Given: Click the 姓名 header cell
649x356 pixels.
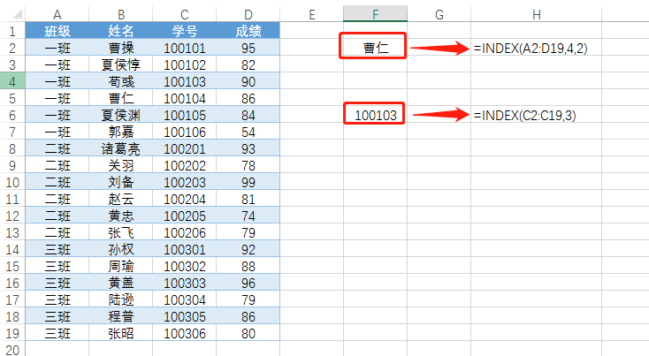Looking at the screenshot, I should pyautogui.click(x=121, y=31).
